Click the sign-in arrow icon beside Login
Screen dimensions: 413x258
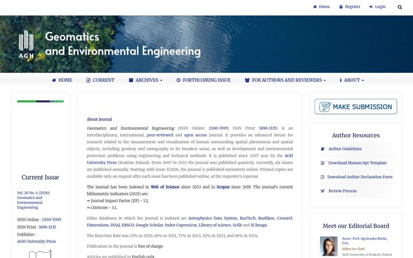[371, 7]
